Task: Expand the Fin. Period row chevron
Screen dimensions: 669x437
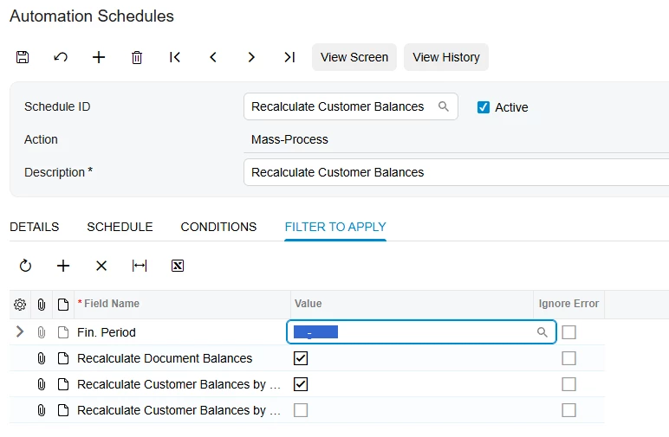Action: (20, 331)
